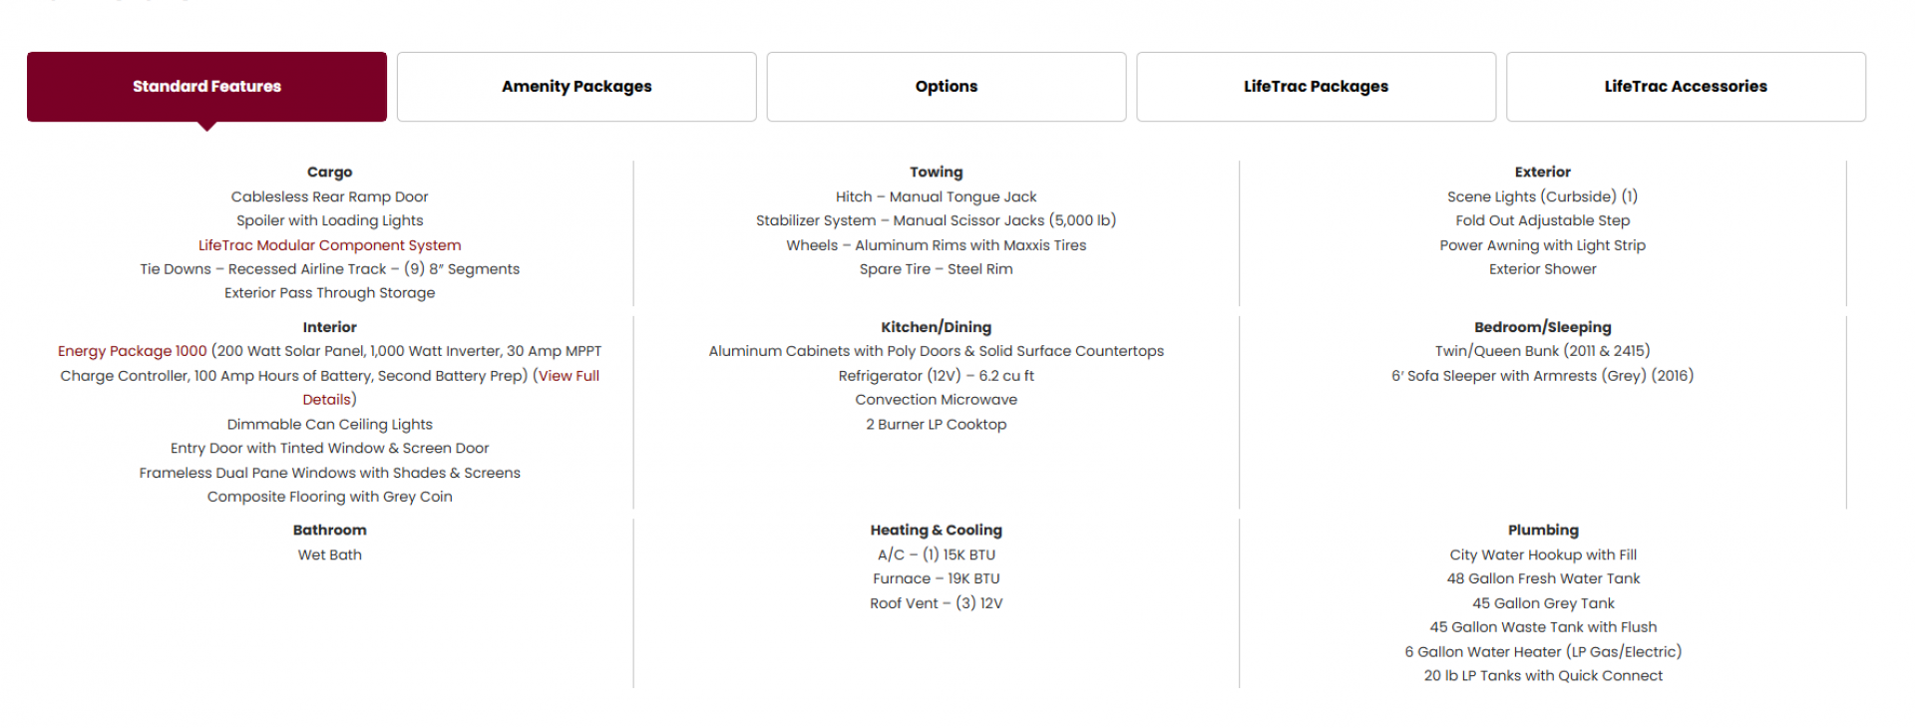
Task: Follow the Energy Package 1000 link
Action: click(x=132, y=351)
